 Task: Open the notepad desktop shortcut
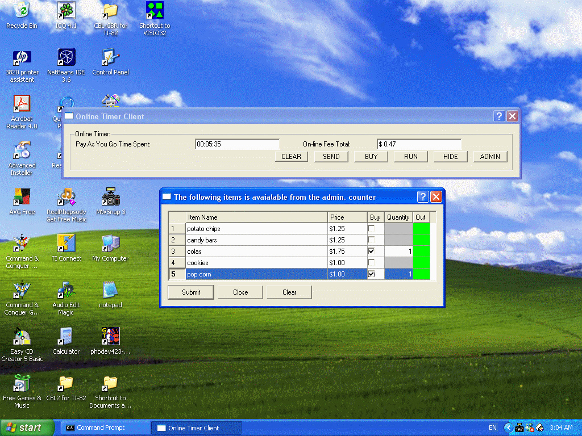tap(110, 290)
